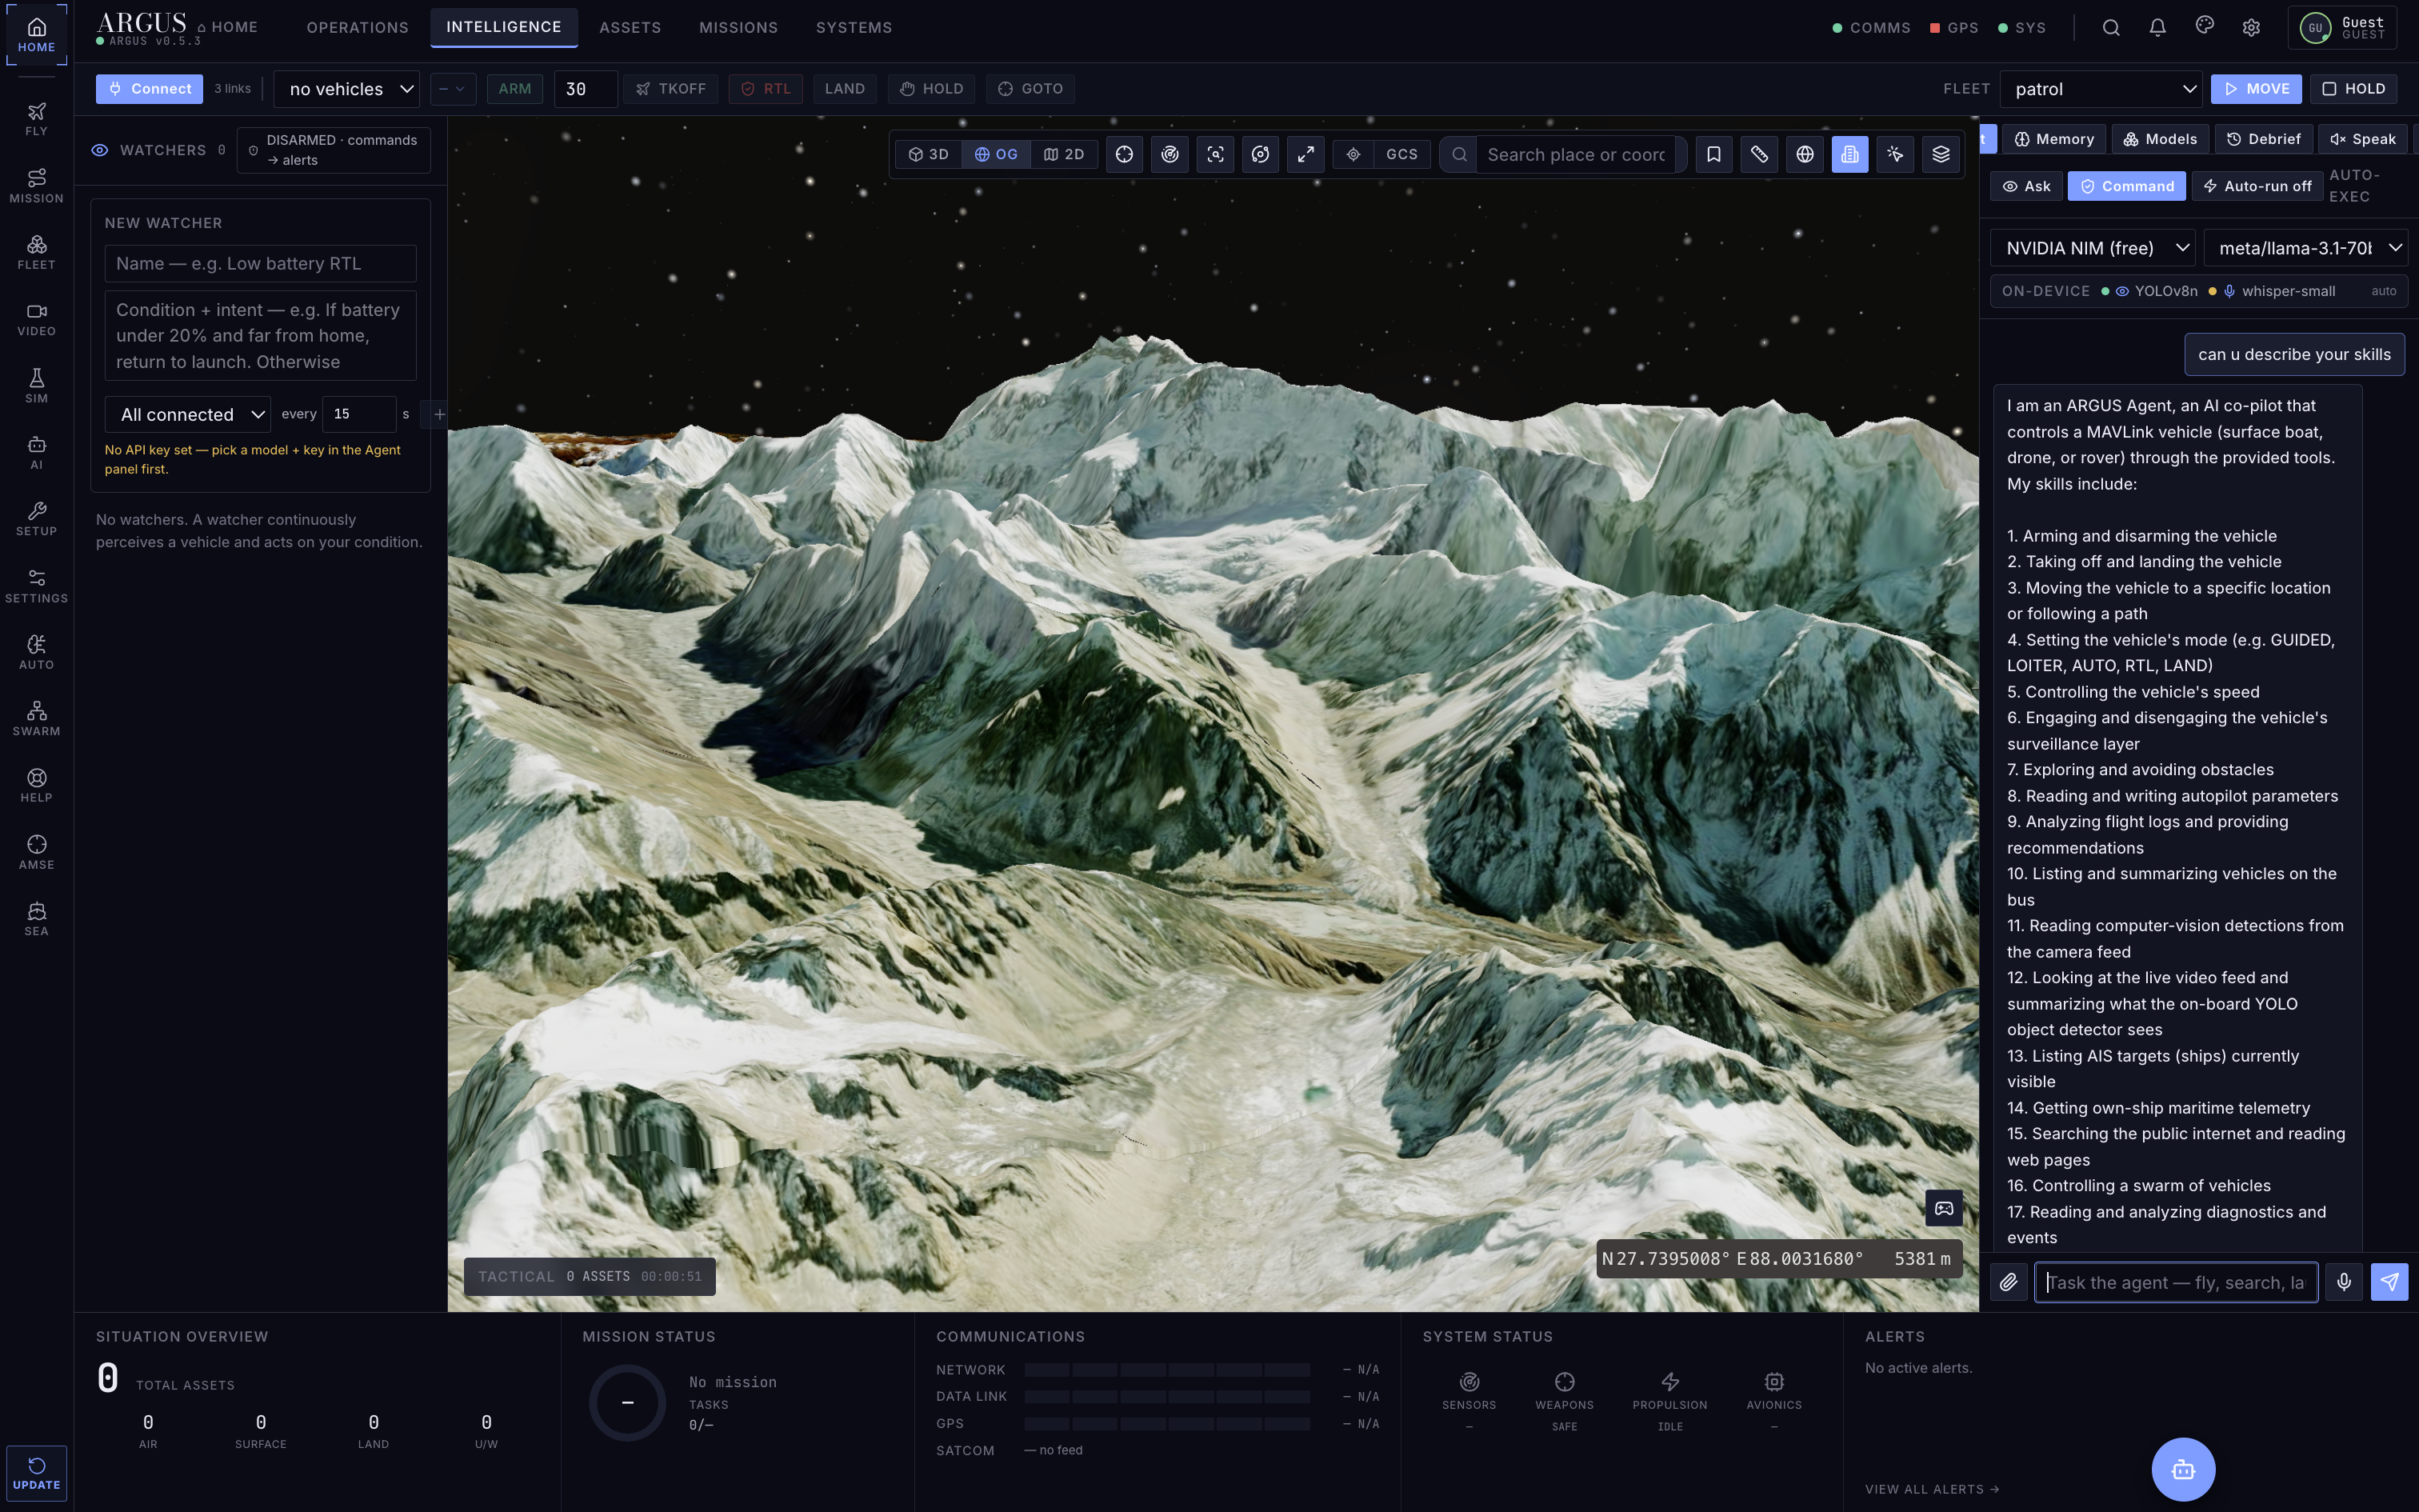The image size is (2419, 1512).
Task: Open the INTELLIGENCE tab
Action: 504,28
